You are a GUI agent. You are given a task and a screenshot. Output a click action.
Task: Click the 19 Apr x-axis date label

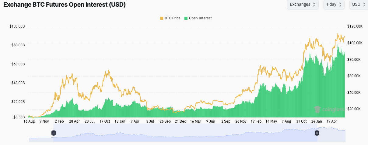[331, 121]
